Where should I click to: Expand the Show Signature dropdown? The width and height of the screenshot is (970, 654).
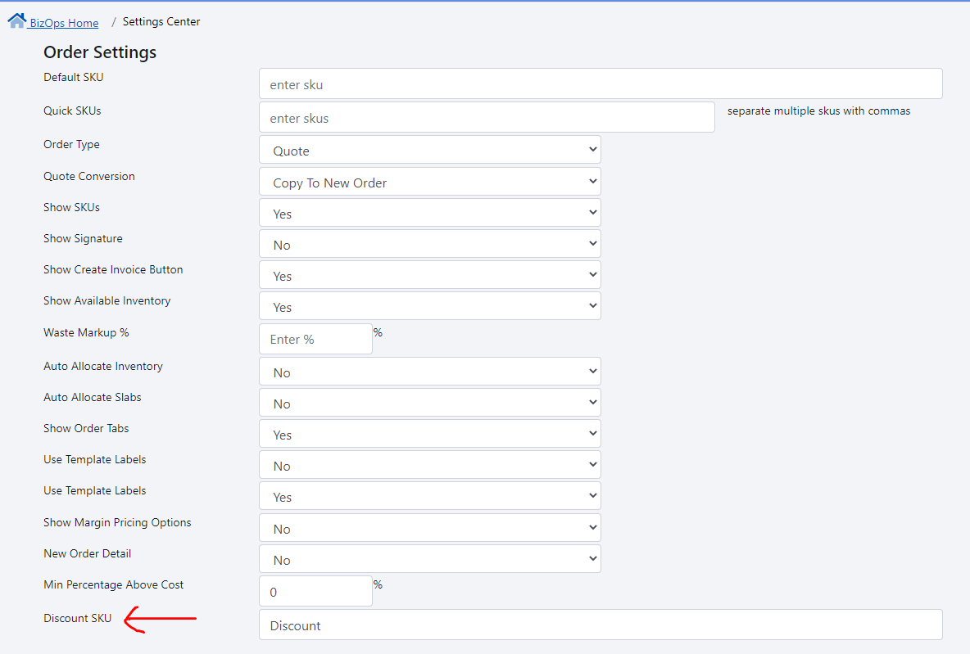tap(429, 245)
